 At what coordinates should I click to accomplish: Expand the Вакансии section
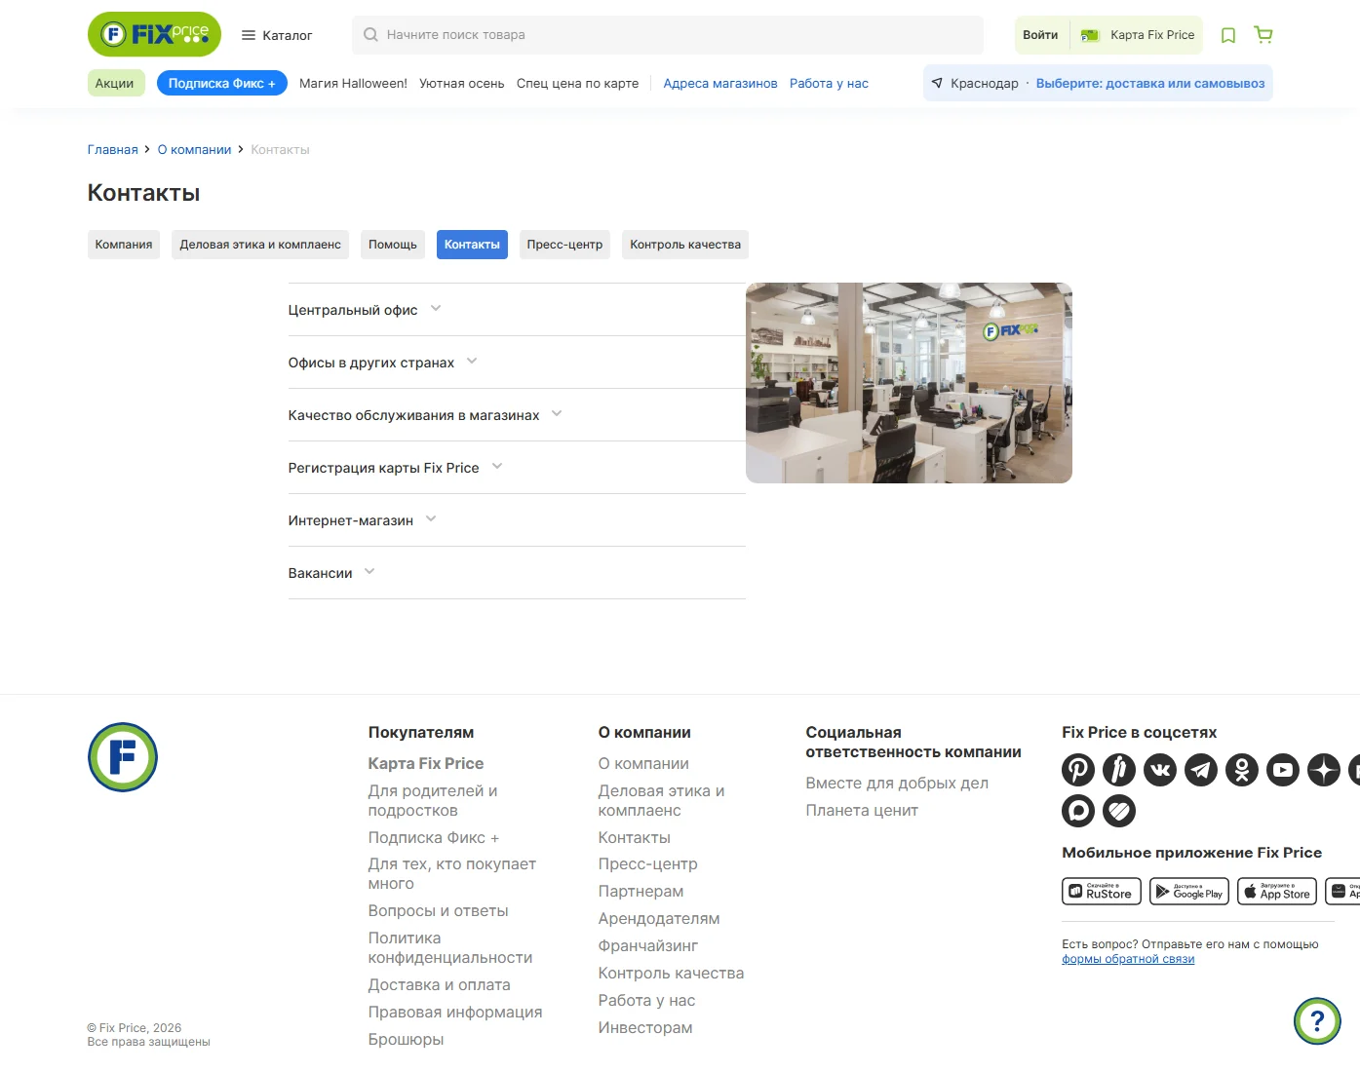[517, 573]
